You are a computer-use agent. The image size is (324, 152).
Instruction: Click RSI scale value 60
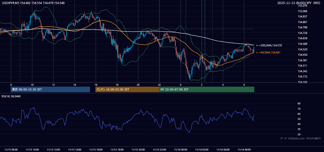tap(299, 114)
